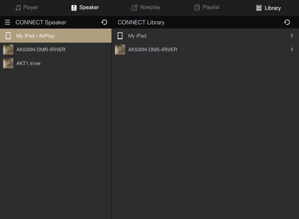Image resolution: width=299 pixels, height=219 pixels.
Task: Switch to the Library tab
Action: [268, 8]
